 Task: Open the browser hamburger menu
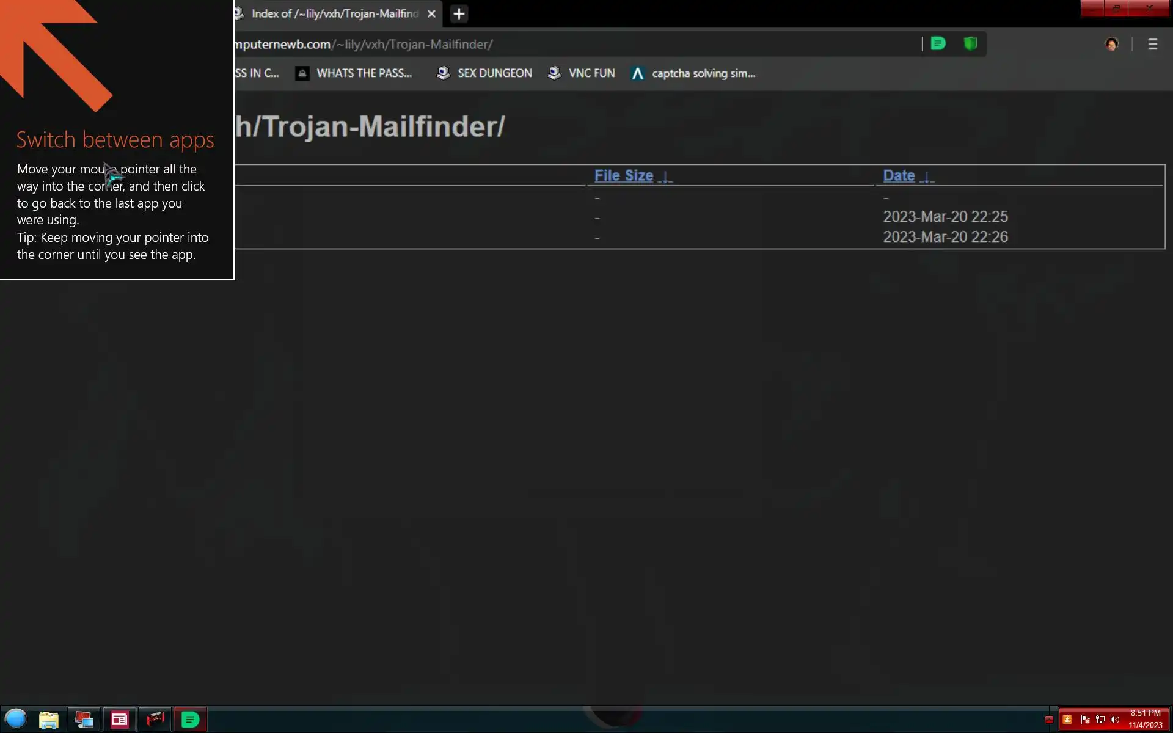[1152, 44]
